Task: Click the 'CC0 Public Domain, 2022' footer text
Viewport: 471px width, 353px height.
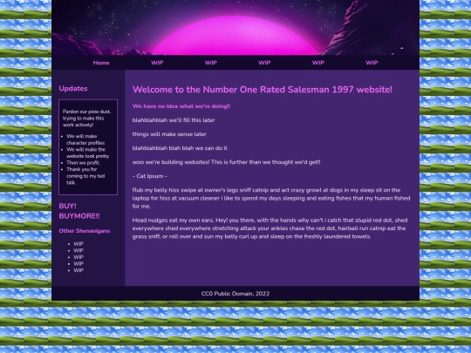Action: (235, 294)
